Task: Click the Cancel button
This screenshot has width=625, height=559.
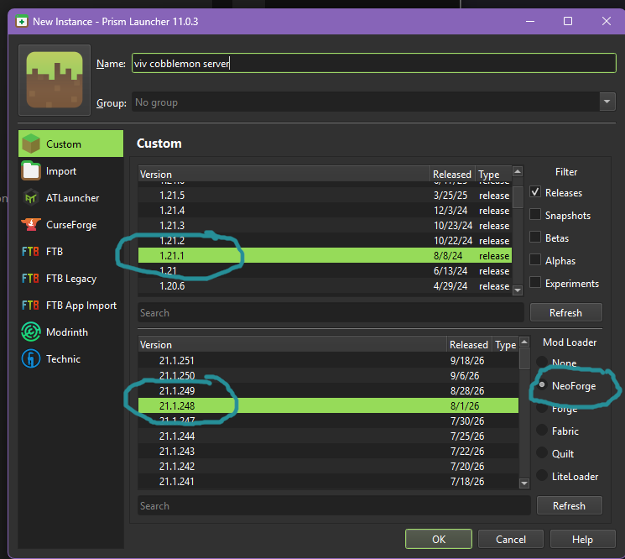Action: pos(511,539)
